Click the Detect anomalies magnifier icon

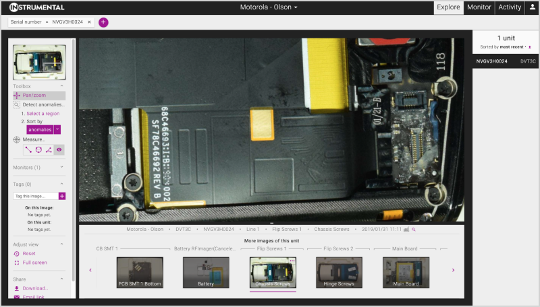[x=17, y=105]
